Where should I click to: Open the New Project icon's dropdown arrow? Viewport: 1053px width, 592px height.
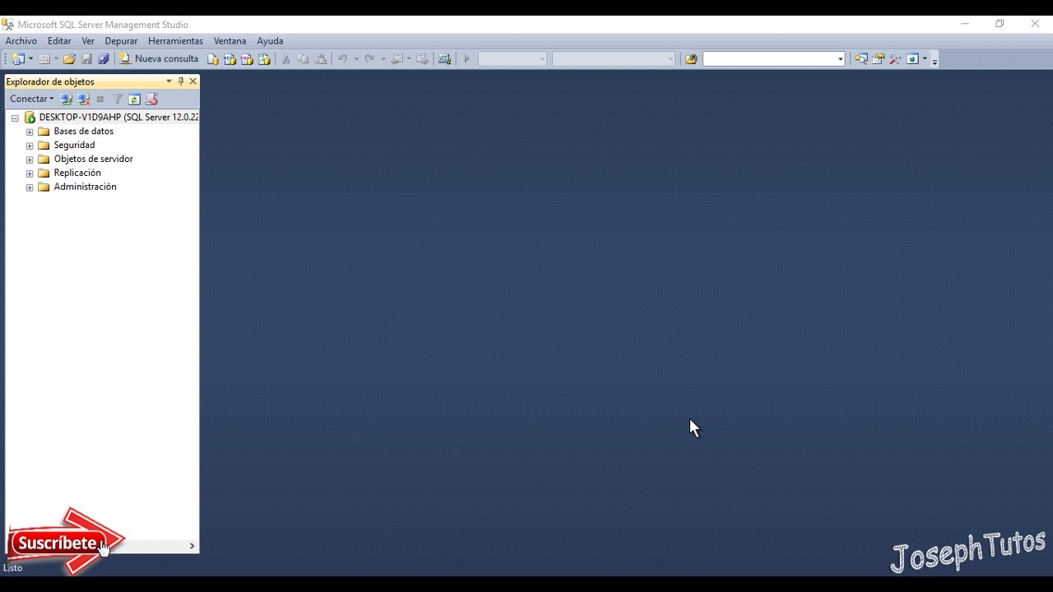tap(31, 59)
